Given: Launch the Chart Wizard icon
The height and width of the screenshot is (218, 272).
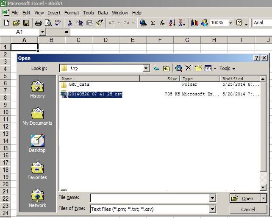Looking at the screenshot, I should coord(194,23).
